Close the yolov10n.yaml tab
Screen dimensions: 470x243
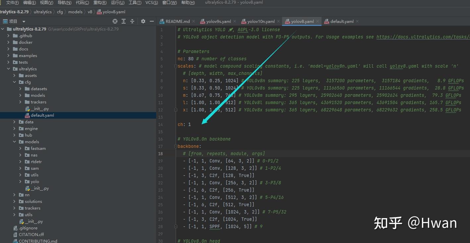pyautogui.click(x=278, y=22)
